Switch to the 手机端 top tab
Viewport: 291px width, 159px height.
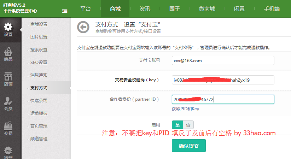(x=272, y=9)
